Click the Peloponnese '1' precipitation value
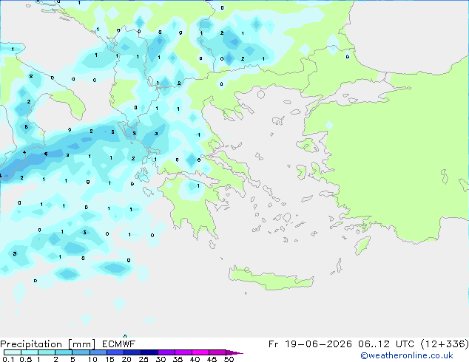Screen dimensions: 469x362 click(x=198, y=186)
